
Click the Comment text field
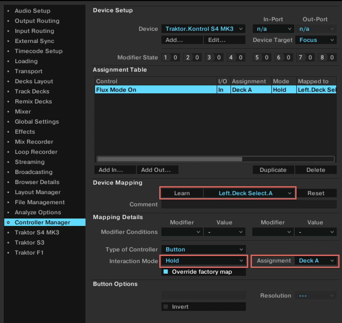[x=249, y=204]
